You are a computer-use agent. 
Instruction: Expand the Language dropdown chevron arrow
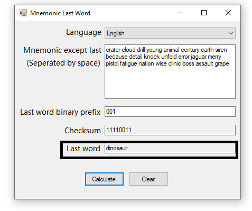[x=231, y=33]
